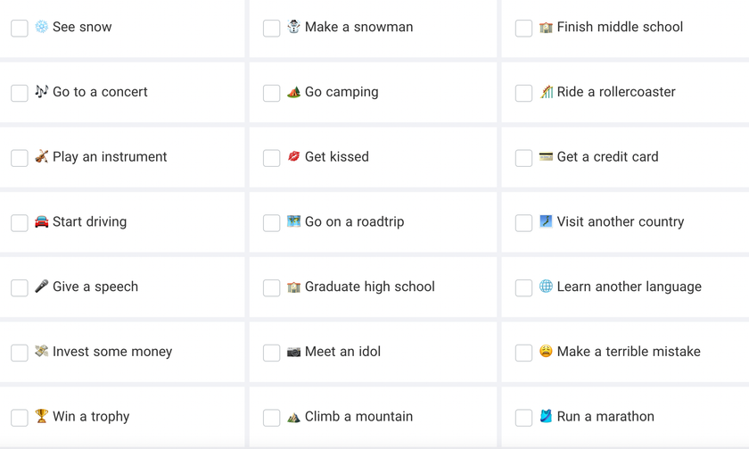Check the Finish middle school checkbox

point(524,29)
